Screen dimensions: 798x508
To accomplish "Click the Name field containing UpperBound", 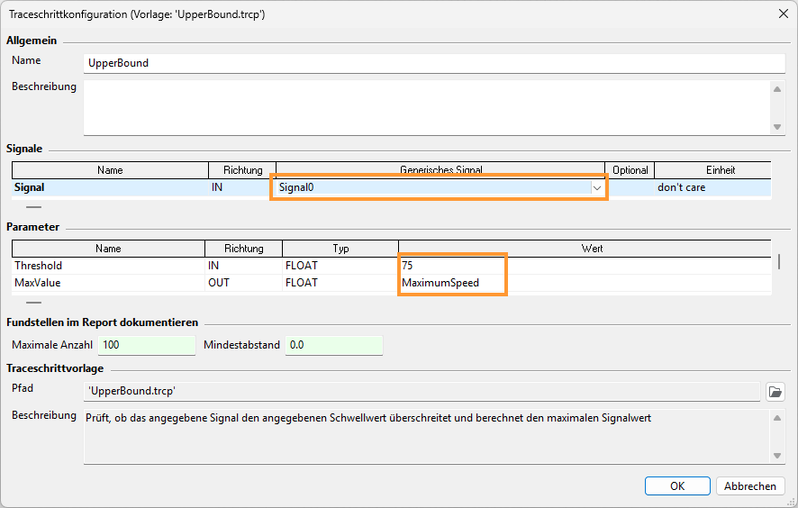I will 434,63.
